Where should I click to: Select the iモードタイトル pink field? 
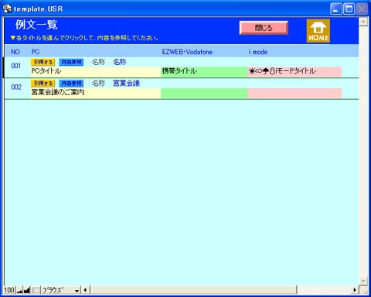(x=294, y=71)
